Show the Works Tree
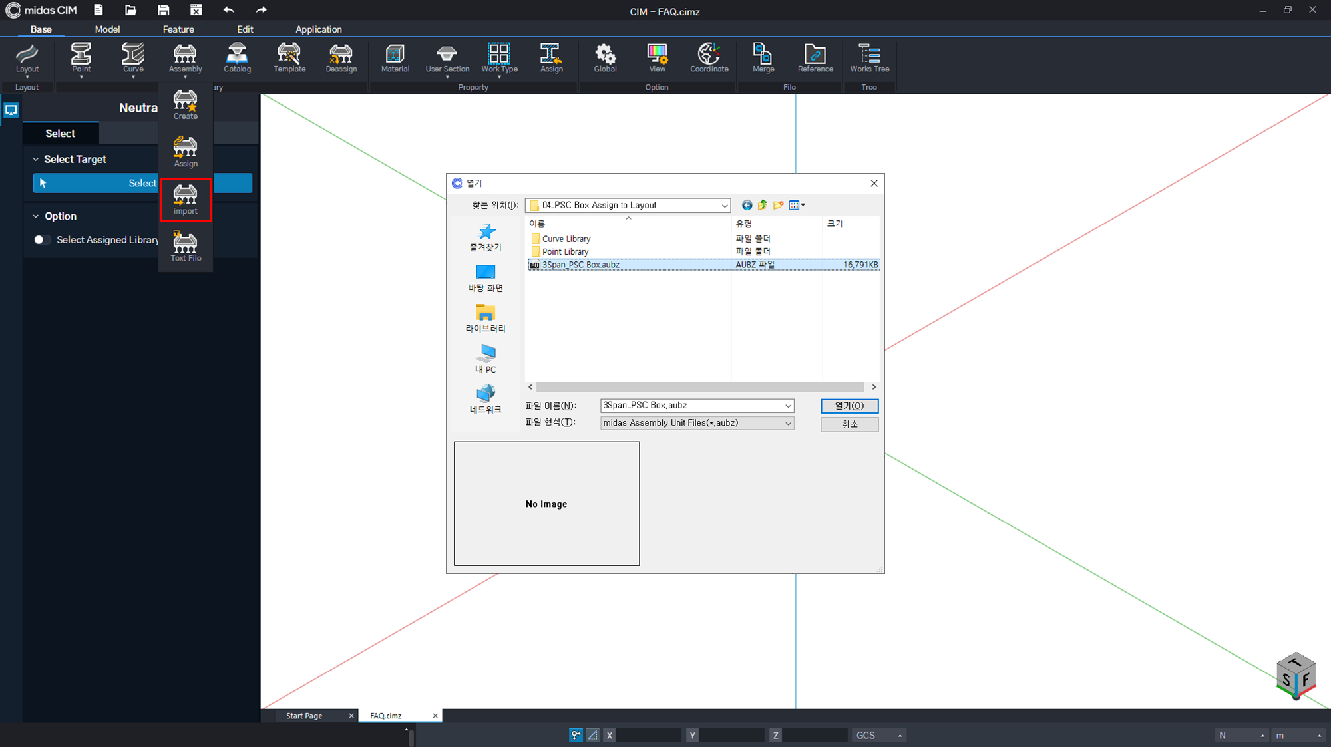The height and width of the screenshot is (747, 1331). pyautogui.click(x=869, y=58)
